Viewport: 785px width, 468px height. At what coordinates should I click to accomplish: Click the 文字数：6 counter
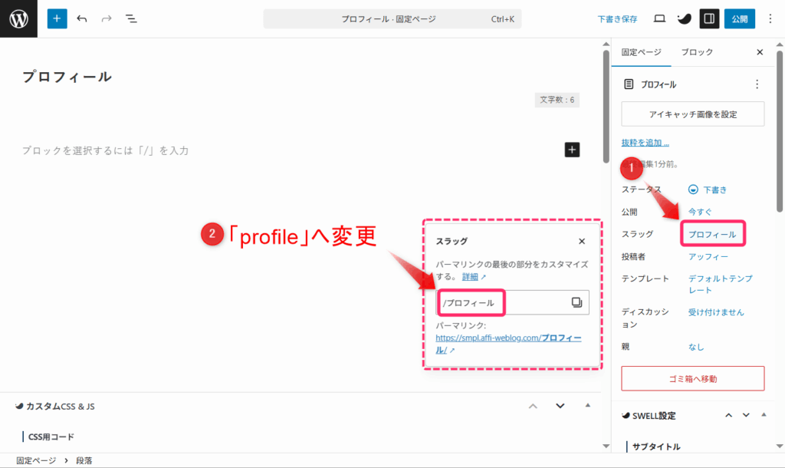click(557, 100)
